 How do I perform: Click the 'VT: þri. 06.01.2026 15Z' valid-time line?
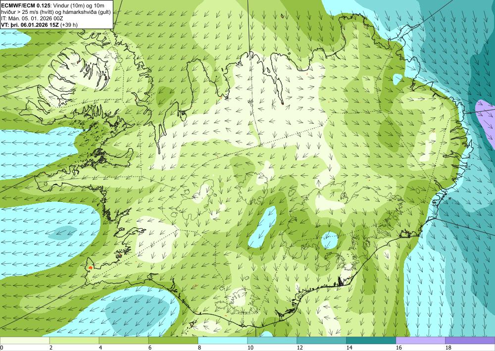click(x=30, y=25)
